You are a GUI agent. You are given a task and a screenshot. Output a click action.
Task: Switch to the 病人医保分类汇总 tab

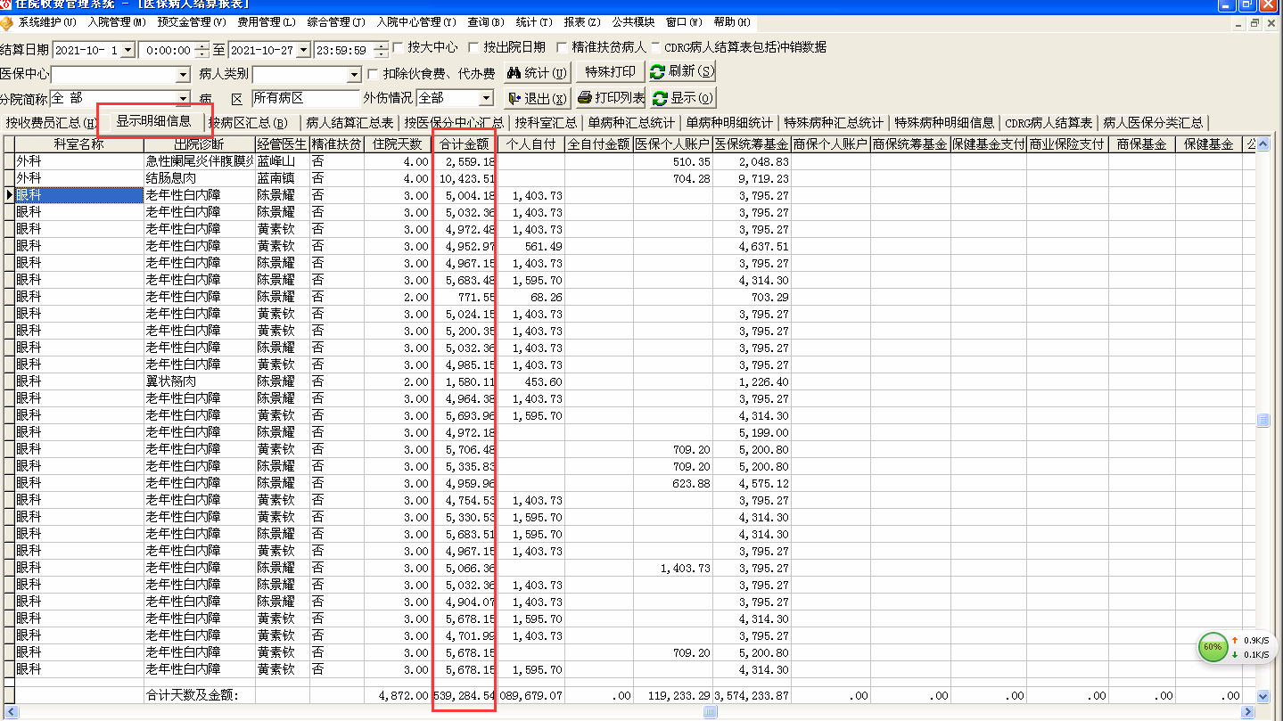coord(1153,123)
